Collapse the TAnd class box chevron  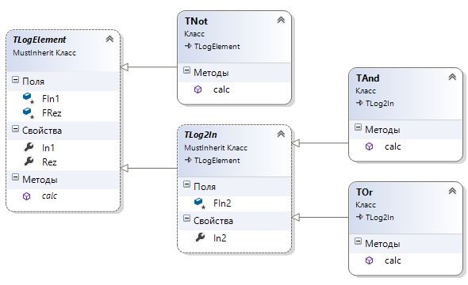tap(452, 77)
